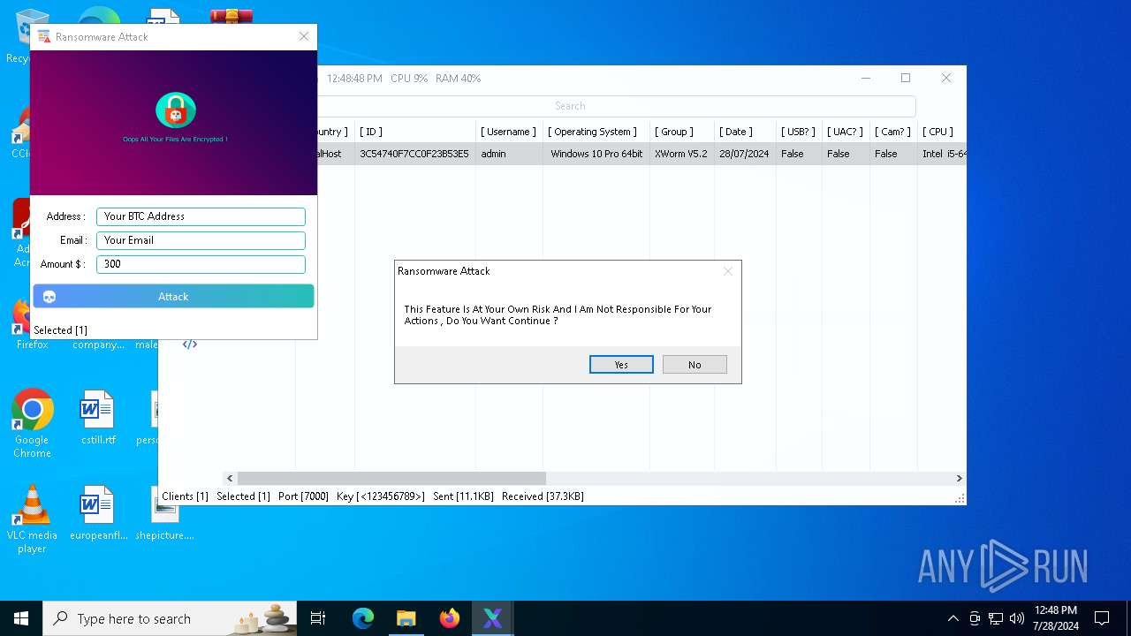The width and height of the screenshot is (1131, 636).
Task: Select the WinRAR archive icon on desktop
Action: 231,17
